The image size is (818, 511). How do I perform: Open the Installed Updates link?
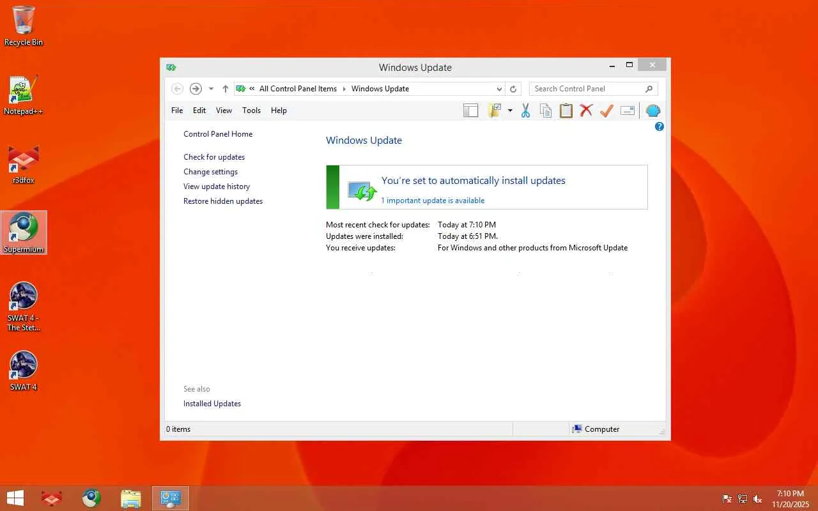[x=212, y=404]
